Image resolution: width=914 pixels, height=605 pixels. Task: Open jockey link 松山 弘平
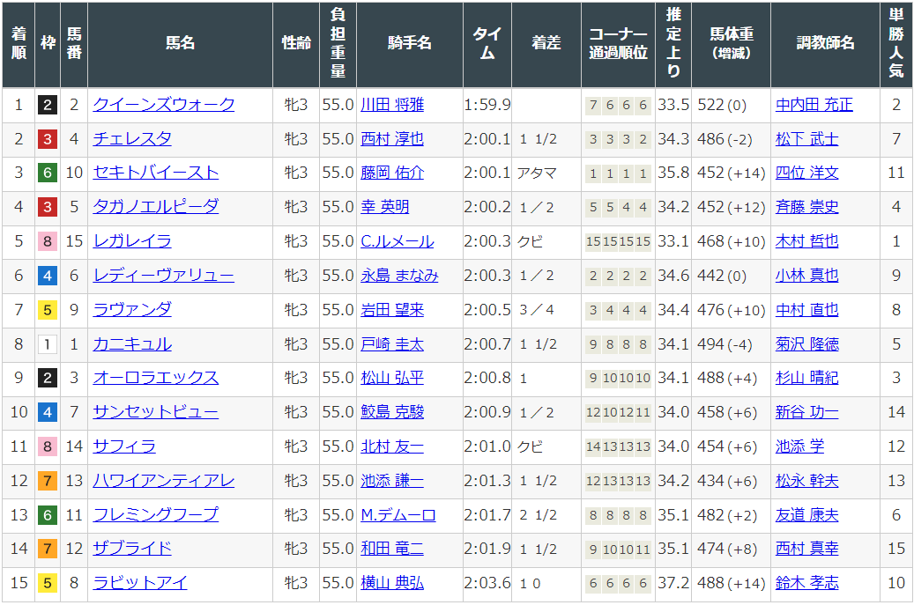392,378
